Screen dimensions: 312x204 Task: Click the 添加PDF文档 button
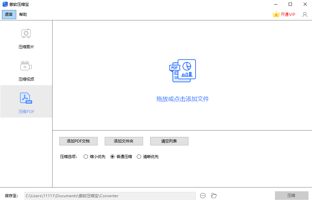(78, 141)
